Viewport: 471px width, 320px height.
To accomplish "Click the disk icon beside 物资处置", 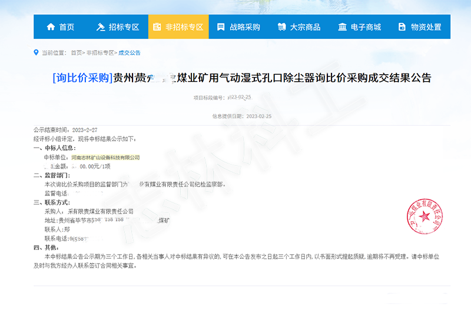I will [402, 27].
